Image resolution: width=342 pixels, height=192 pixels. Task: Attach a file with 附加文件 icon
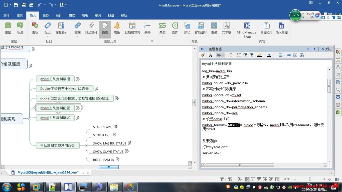pos(91,25)
